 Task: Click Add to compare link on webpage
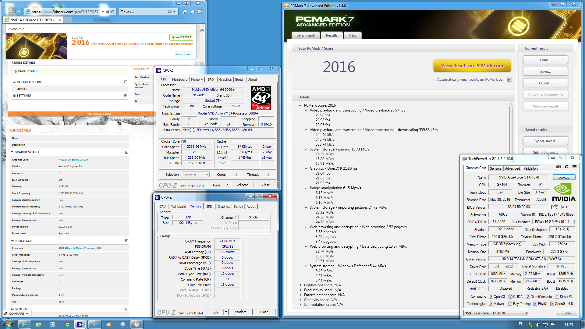(x=183, y=54)
